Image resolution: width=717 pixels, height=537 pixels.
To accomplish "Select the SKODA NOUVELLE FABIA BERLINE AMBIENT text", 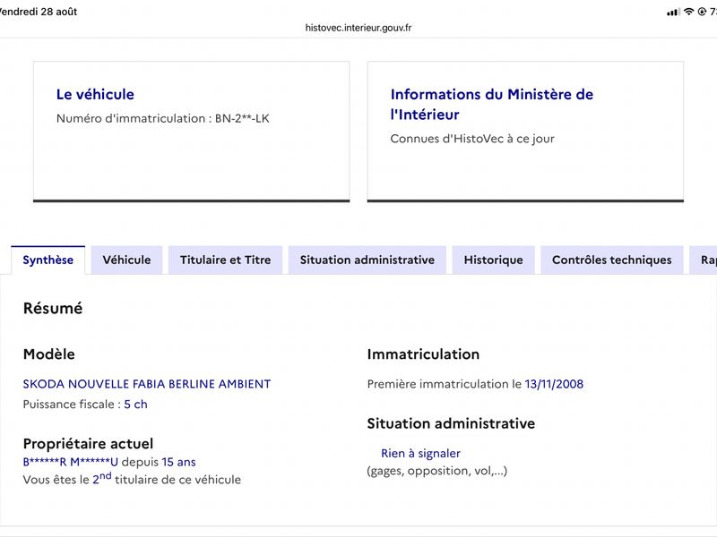I will tap(147, 384).
